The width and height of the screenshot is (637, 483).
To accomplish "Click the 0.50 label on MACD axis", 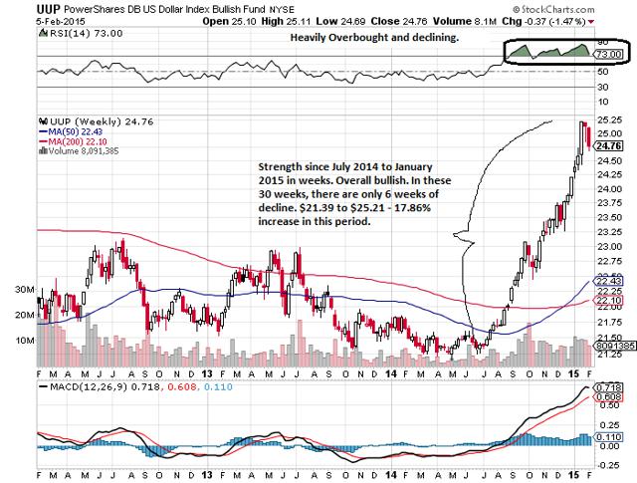I will 608,405.
